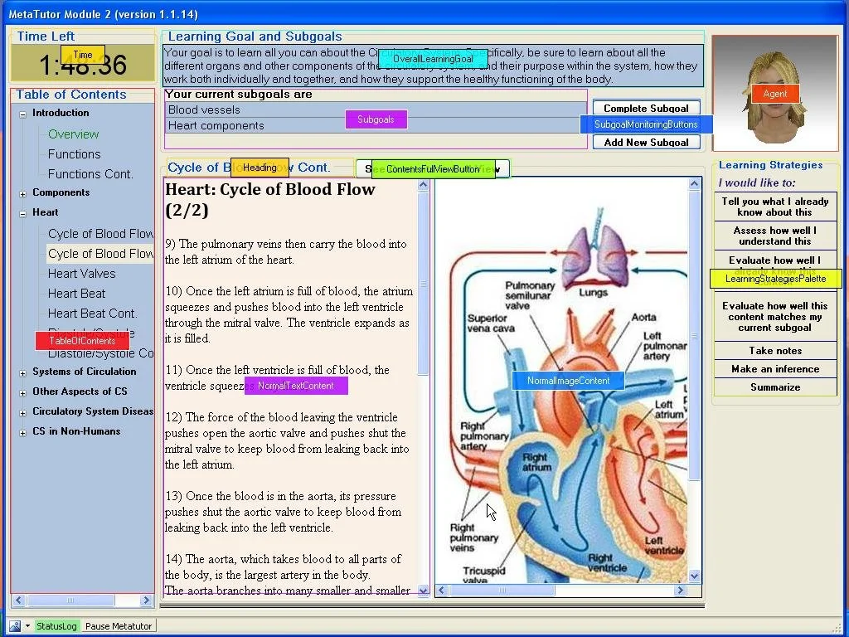This screenshot has height=637, width=849.
Task: Click the diagram pane vertical scrollbar thumb
Action: coord(695,336)
